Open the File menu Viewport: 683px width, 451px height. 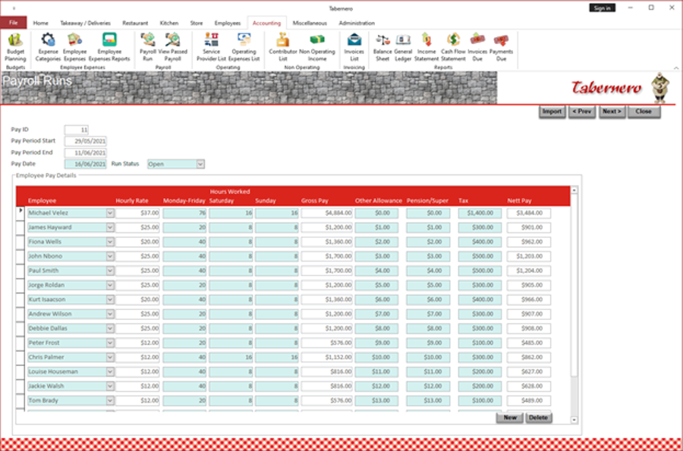14,23
